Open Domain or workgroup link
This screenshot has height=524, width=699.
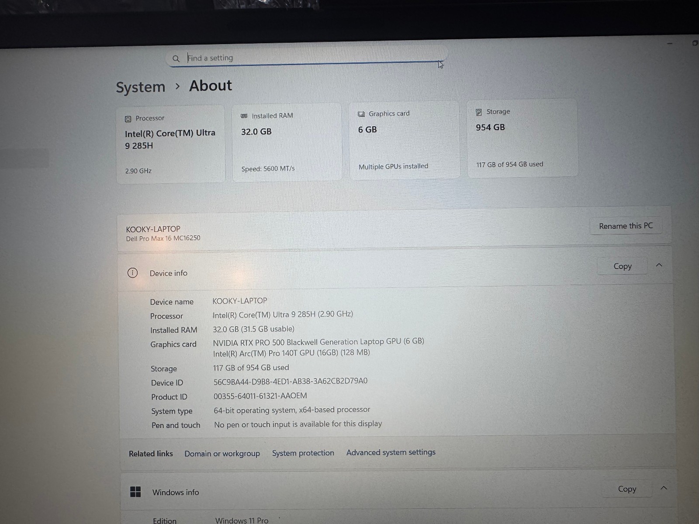222,454
